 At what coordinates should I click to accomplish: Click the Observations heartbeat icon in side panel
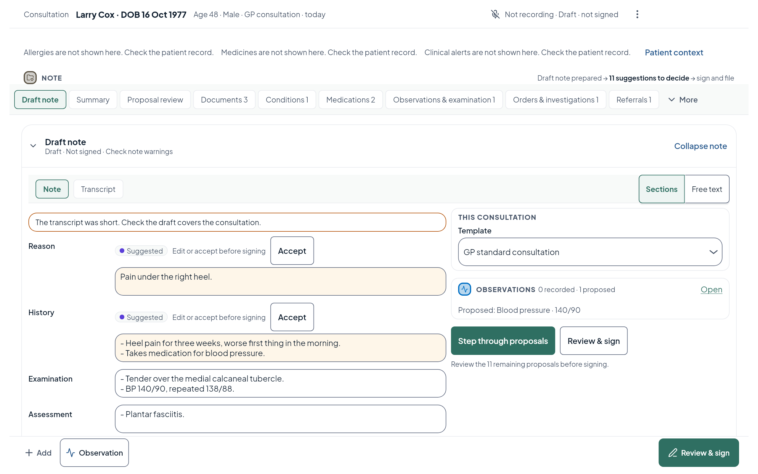(x=465, y=289)
